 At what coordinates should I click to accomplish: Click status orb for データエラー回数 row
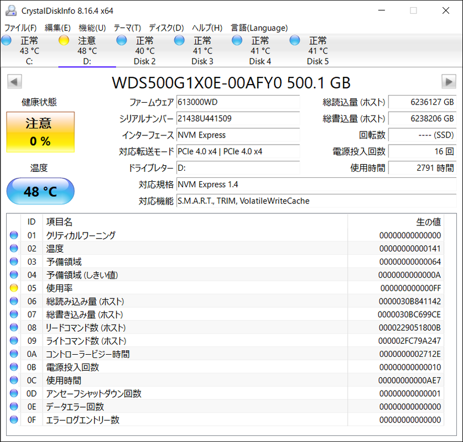pyautogui.click(x=14, y=406)
